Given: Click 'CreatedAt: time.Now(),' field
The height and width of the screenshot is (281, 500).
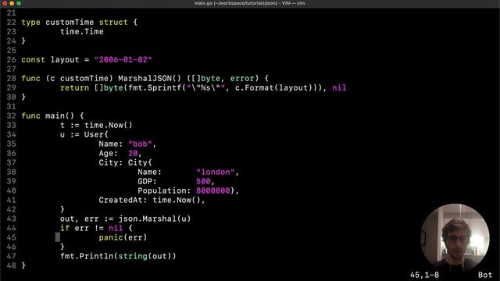Looking at the screenshot, I should (x=152, y=200).
